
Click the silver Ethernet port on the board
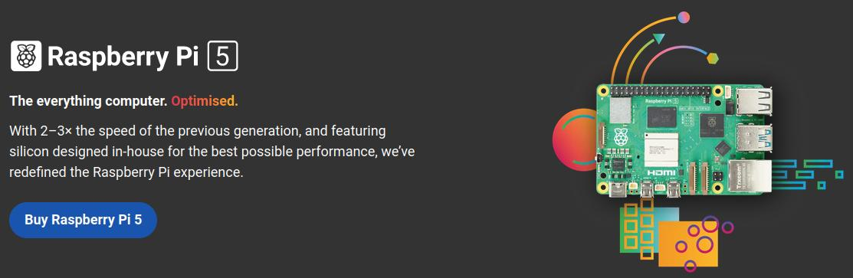[751, 176]
